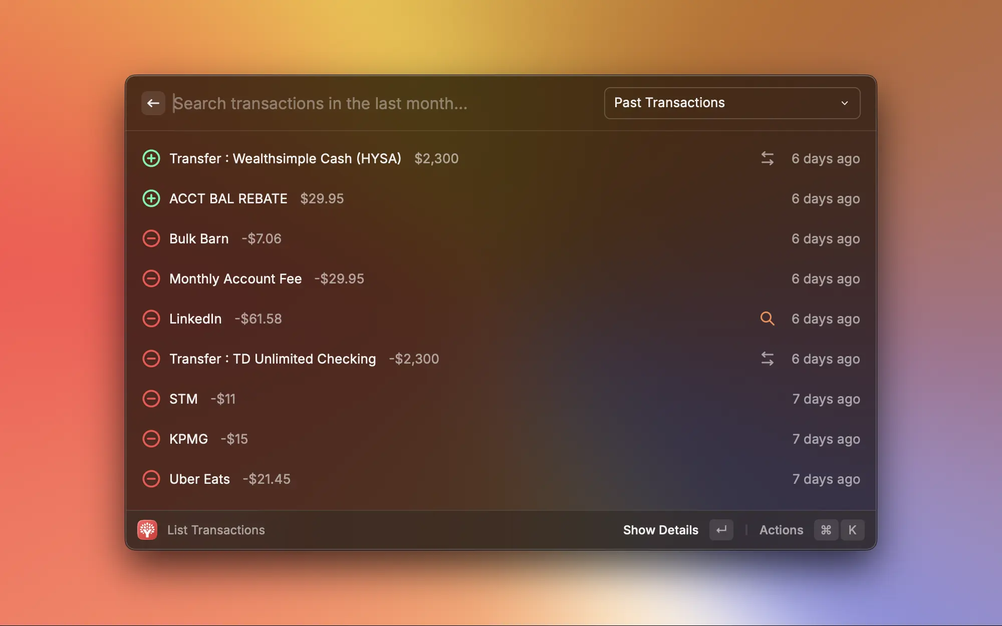Click the green plus icon beside Wealthsimple transfer
Screen dimensions: 1002x626
(x=151, y=158)
